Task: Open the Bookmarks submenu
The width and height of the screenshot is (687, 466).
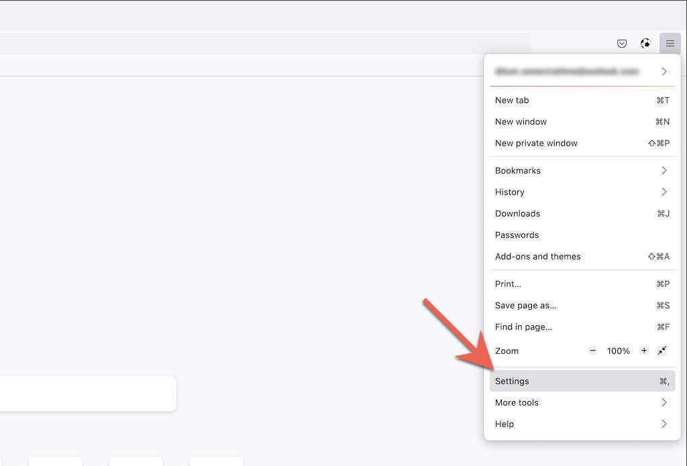Action: click(x=582, y=170)
